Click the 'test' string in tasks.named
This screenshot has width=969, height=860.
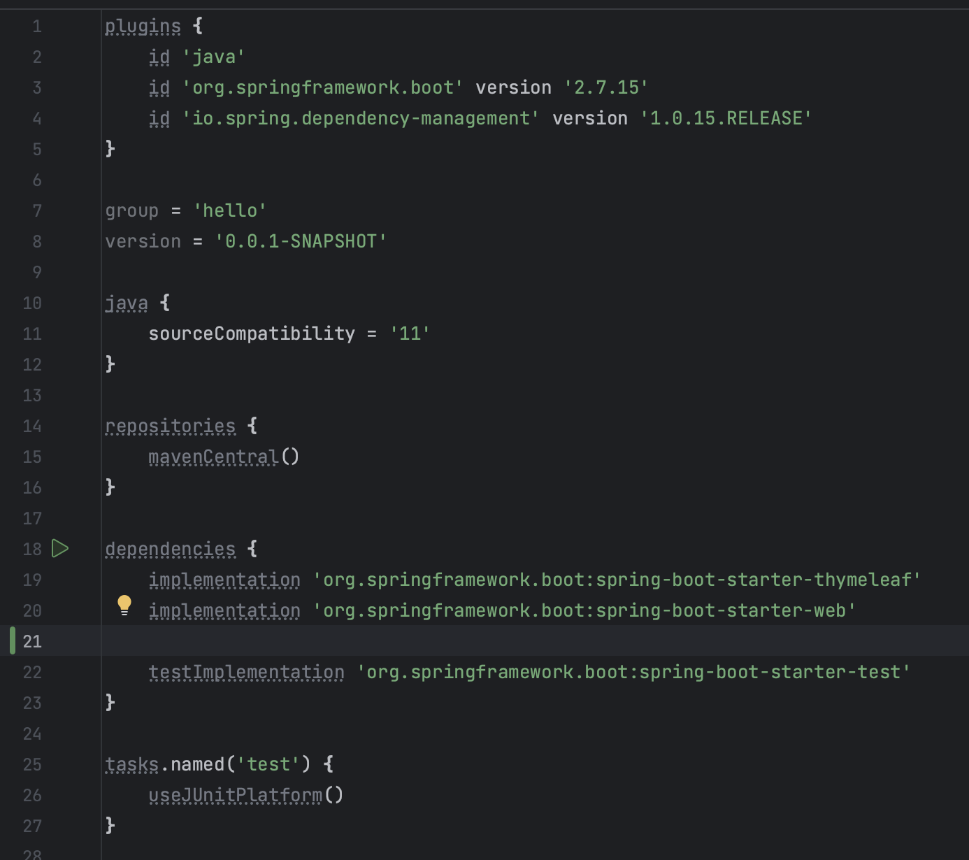[x=268, y=764]
